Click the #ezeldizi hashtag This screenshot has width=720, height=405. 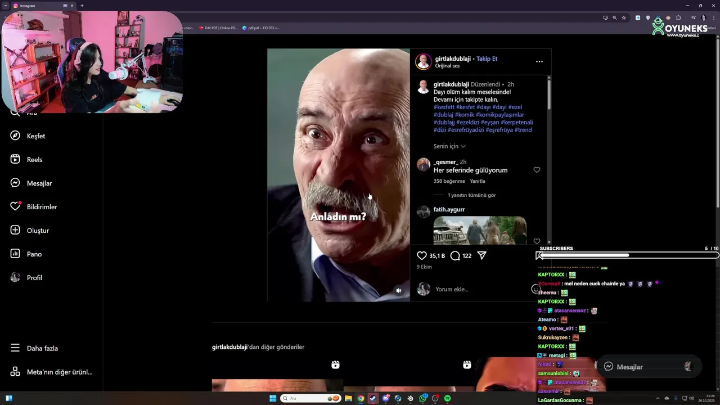click(467, 122)
